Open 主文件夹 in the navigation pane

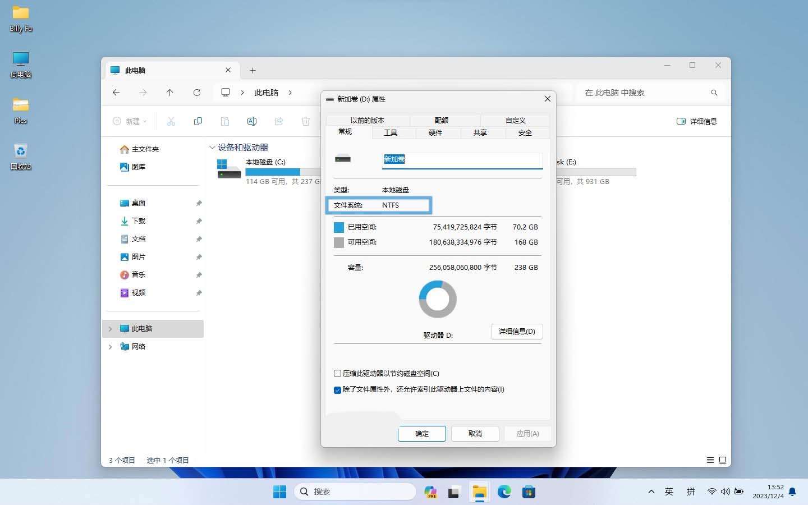[x=140, y=149]
